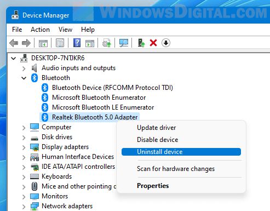Click the Computer category monitor icon
Image resolution: width=270 pixels, height=211 pixels.
(35, 127)
